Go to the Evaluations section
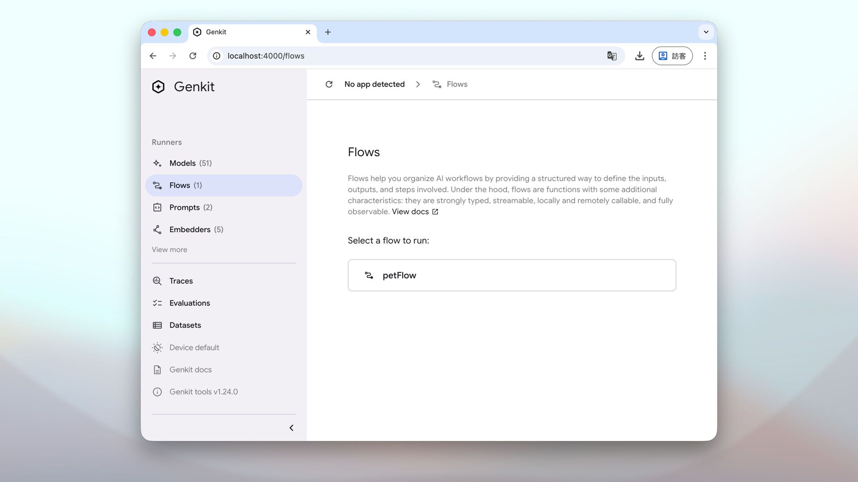Image resolution: width=858 pixels, height=482 pixels. pyautogui.click(x=189, y=303)
